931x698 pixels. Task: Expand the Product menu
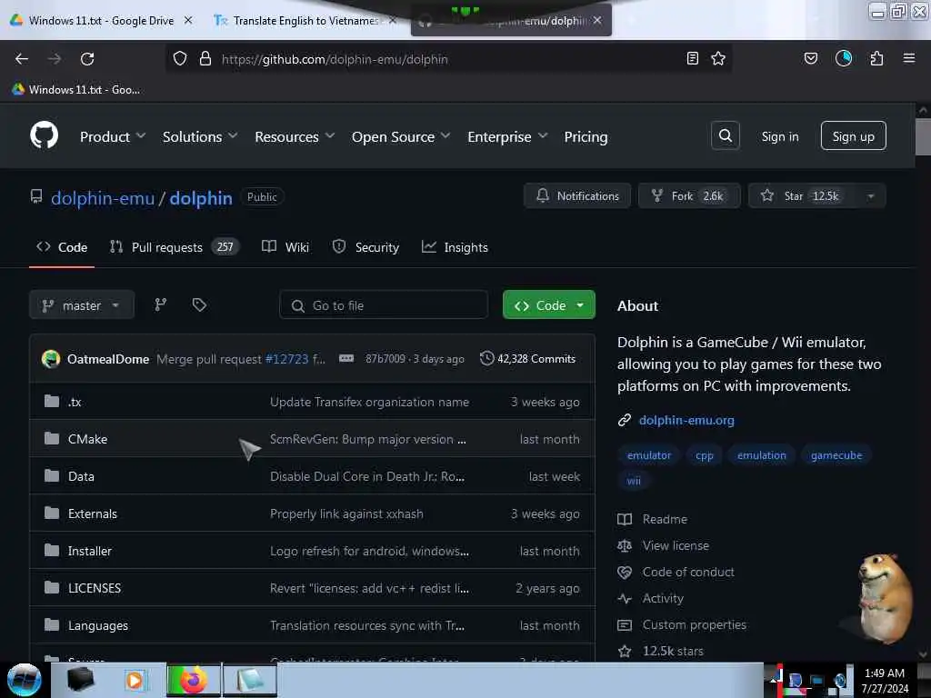pos(112,136)
